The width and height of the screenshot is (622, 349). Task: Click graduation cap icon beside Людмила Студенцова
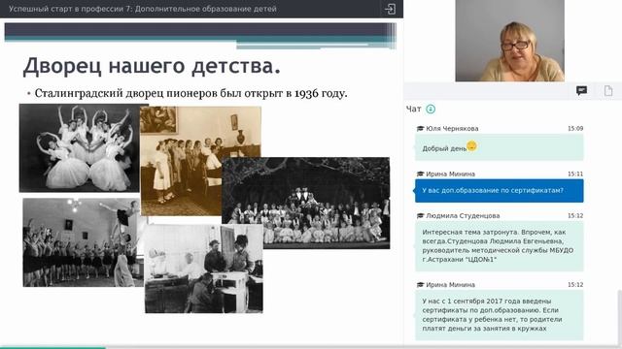(420, 215)
